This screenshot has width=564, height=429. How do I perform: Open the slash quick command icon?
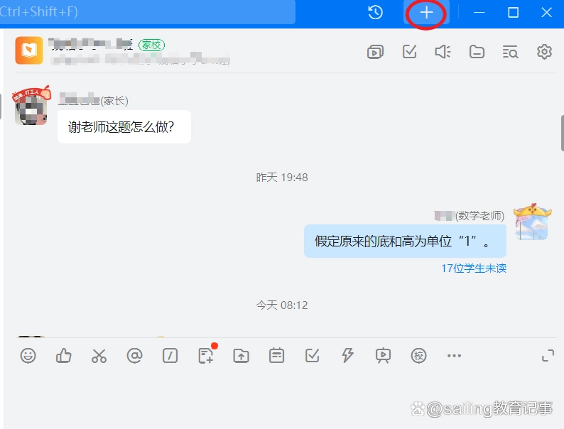tap(170, 356)
